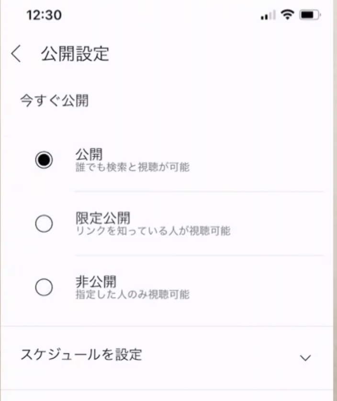Tap description 誰でも検索と視聴が可能
Screen dimensions: 337x401
click(x=133, y=167)
